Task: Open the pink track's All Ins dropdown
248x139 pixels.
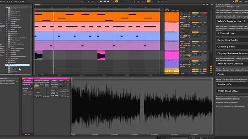Action: [185, 22]
